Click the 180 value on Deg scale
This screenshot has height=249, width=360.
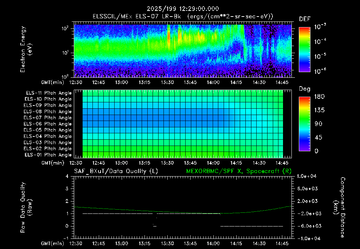pos(319,97)
